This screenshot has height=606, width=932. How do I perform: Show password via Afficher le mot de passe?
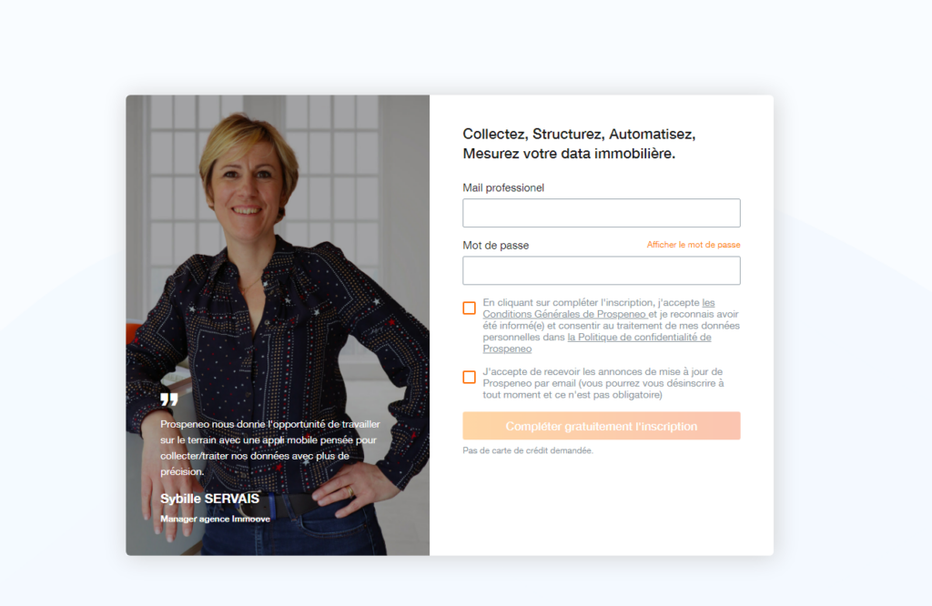pos(693,245)
